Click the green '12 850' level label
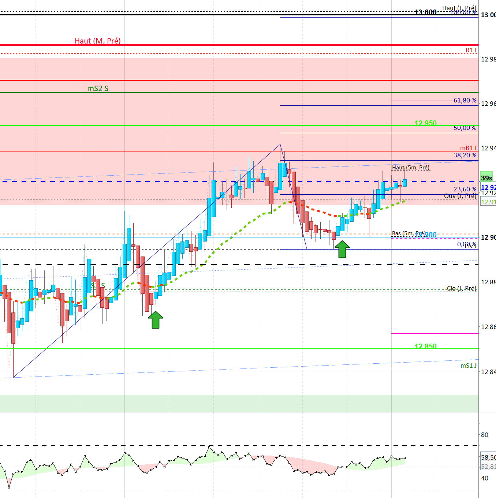The image size is (496, 498). pyautogui.click(x=425, y=346)
